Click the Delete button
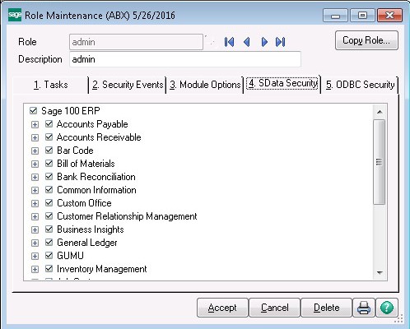410x329 pixels. coord(326,308)
